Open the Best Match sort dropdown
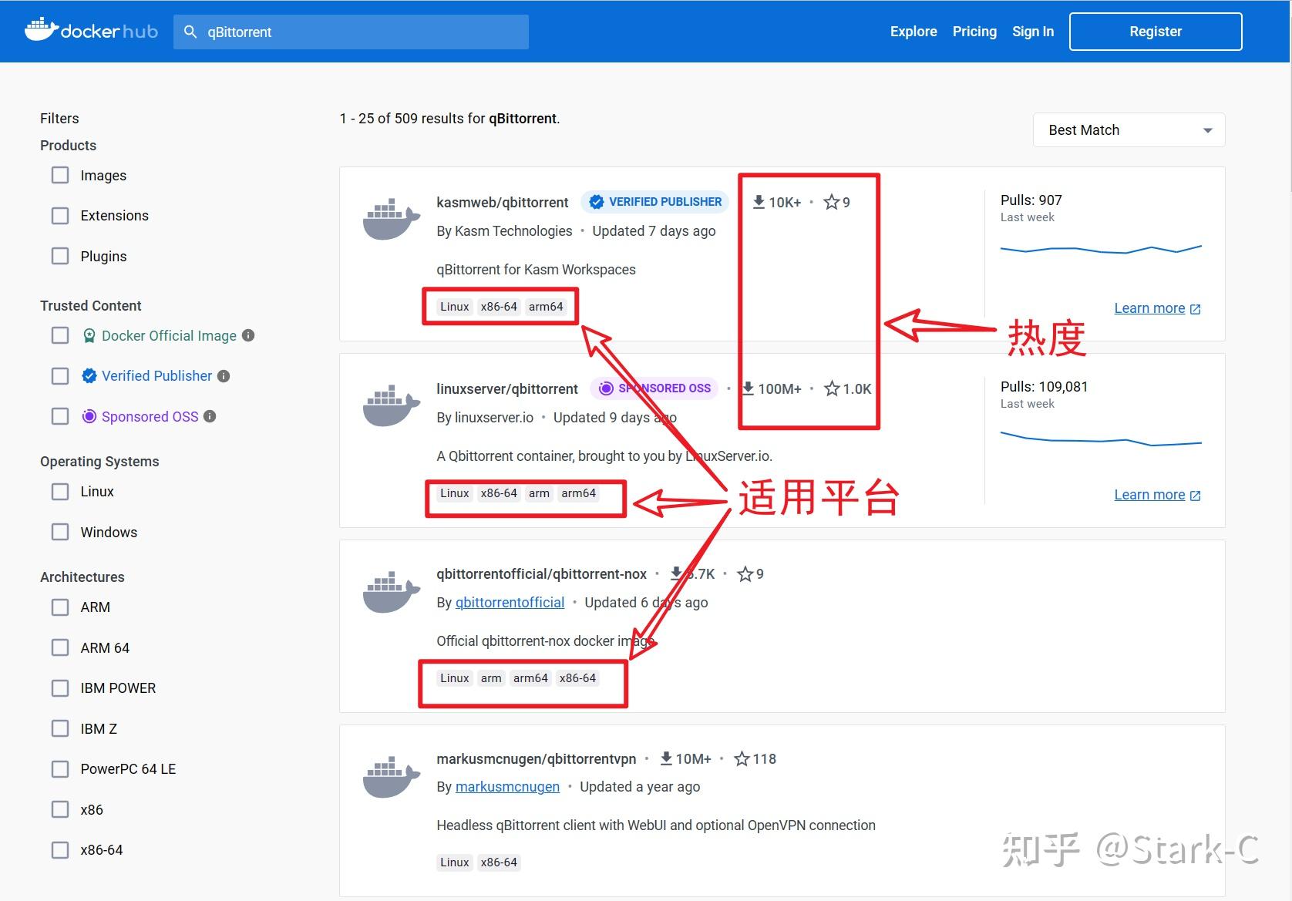This screenshot has width=1292, height=901. (x=1128, y=129)
